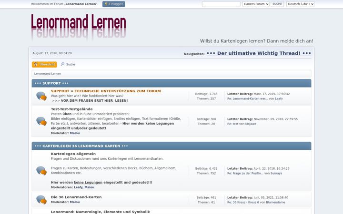Click the board icon for Test-Test-Testgelände

[x=41, y=121]
